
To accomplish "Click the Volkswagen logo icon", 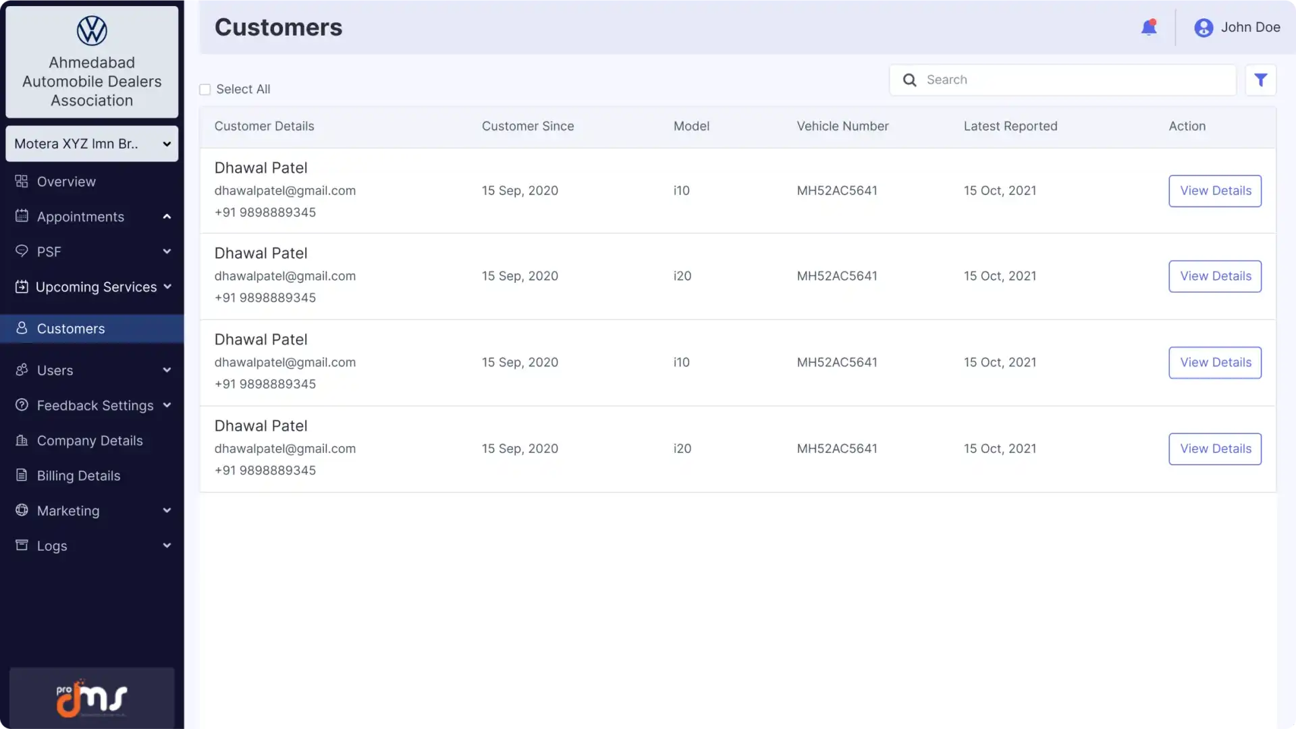I will [x=92, y=30].
